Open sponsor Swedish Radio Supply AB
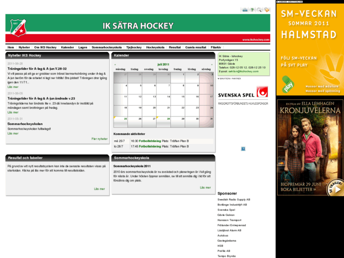 (234, 200)
